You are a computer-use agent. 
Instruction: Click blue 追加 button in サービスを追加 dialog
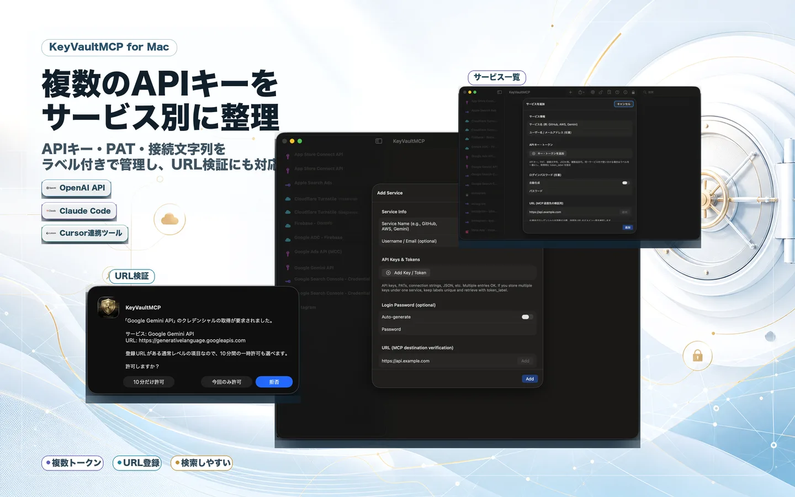(628, 228)
